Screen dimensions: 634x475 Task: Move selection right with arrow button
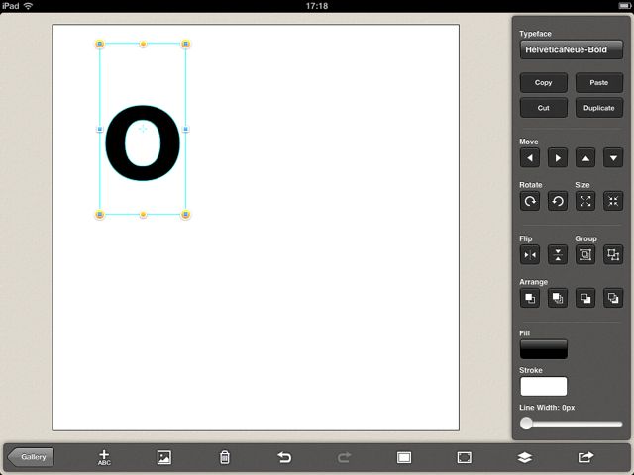coord(558,158)
